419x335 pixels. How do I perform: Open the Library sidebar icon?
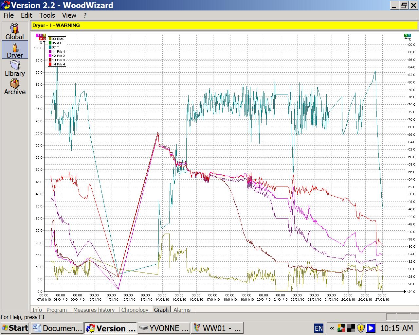coord(15,68)
